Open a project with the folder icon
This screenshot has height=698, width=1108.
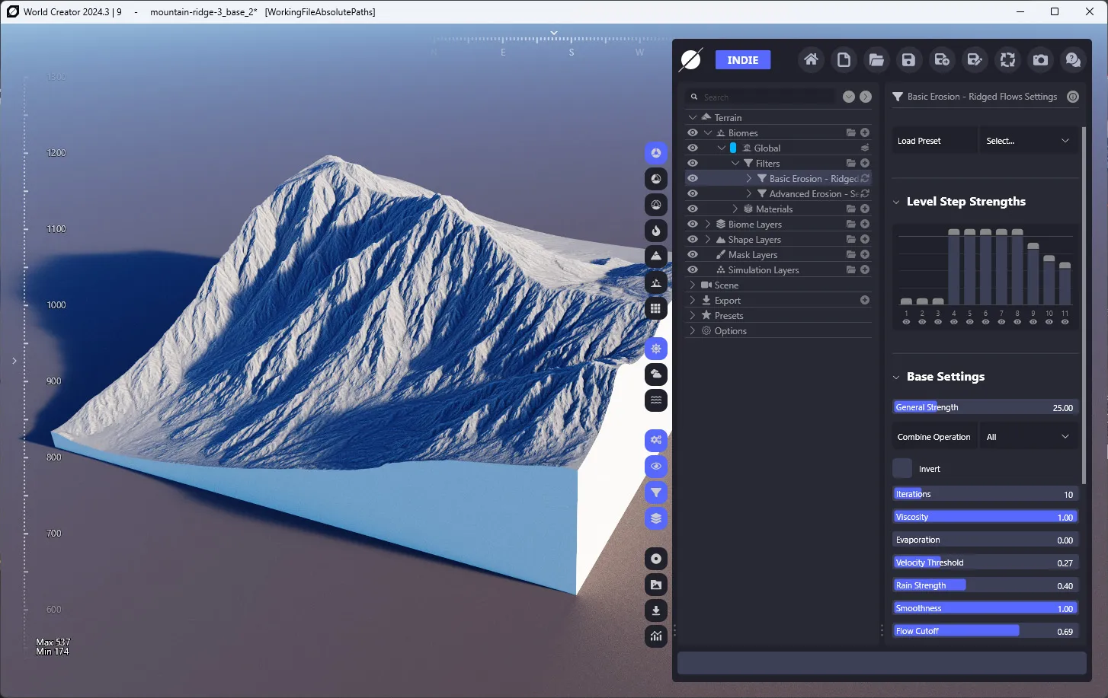[x=876, y=59]
